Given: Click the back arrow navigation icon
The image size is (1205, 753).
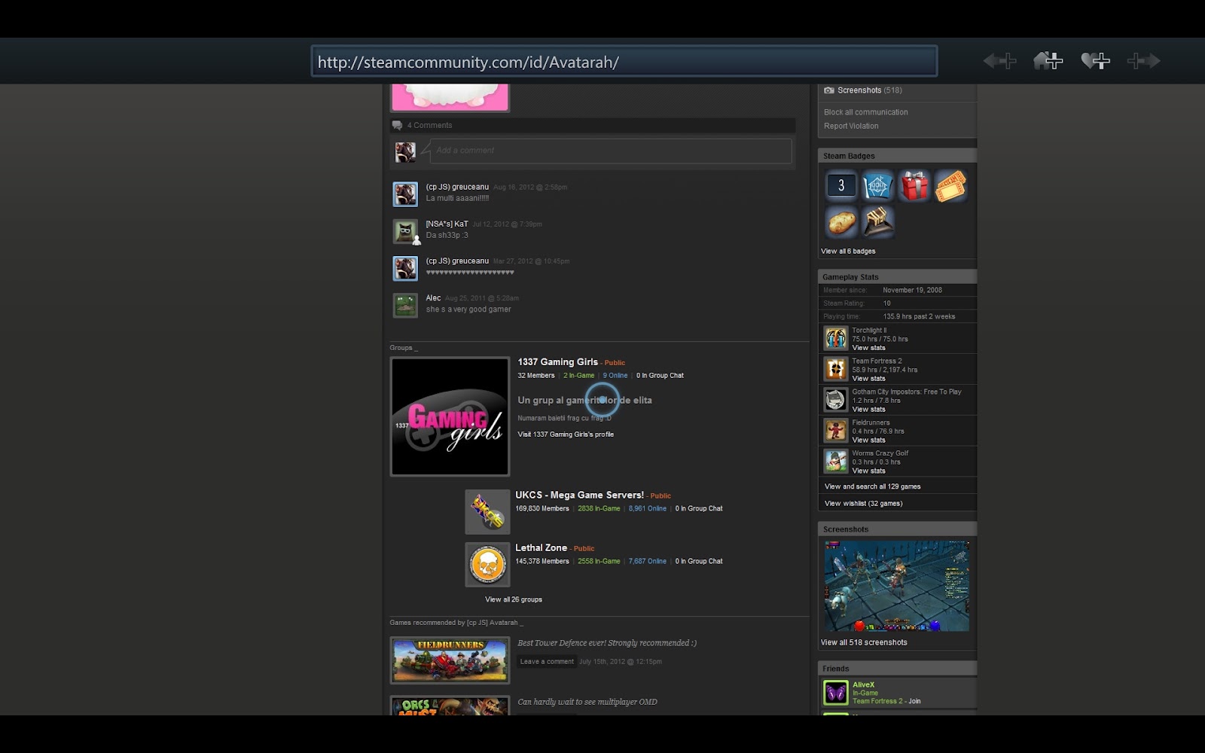Looking at the screenshot, I should pos(999,61).
